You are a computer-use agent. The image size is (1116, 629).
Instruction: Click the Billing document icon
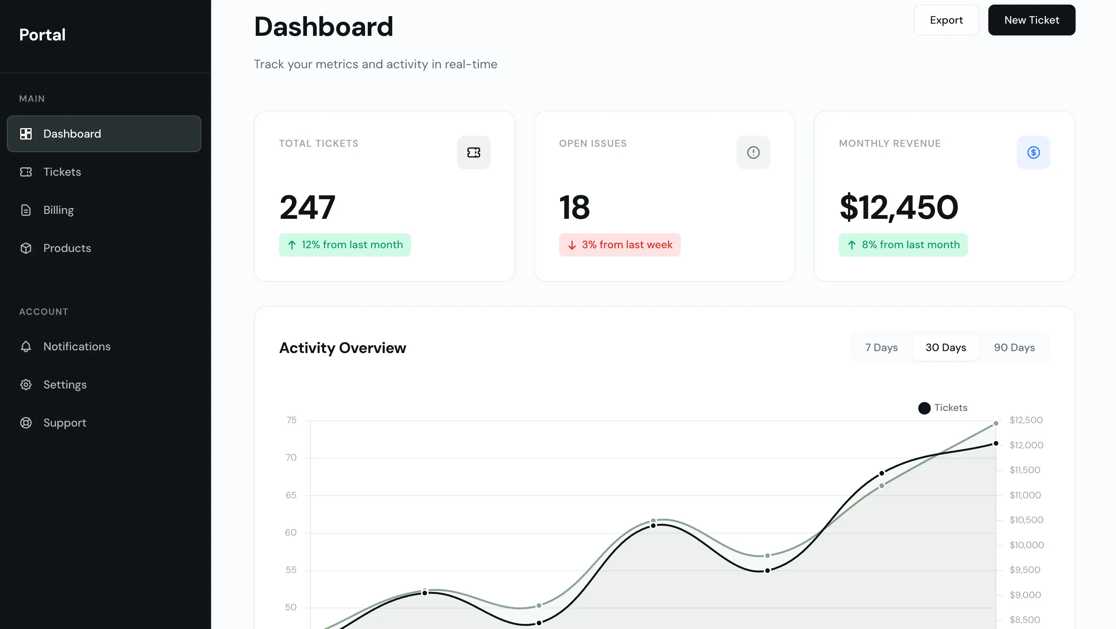pyautogui.click(x=26, y=210)
